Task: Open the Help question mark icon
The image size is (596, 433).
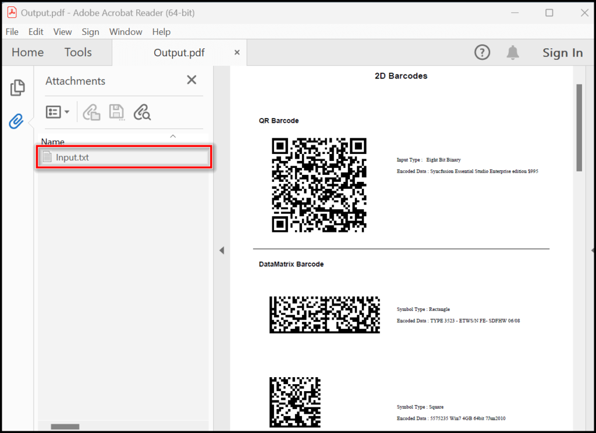Action: [x=482, y=52]
